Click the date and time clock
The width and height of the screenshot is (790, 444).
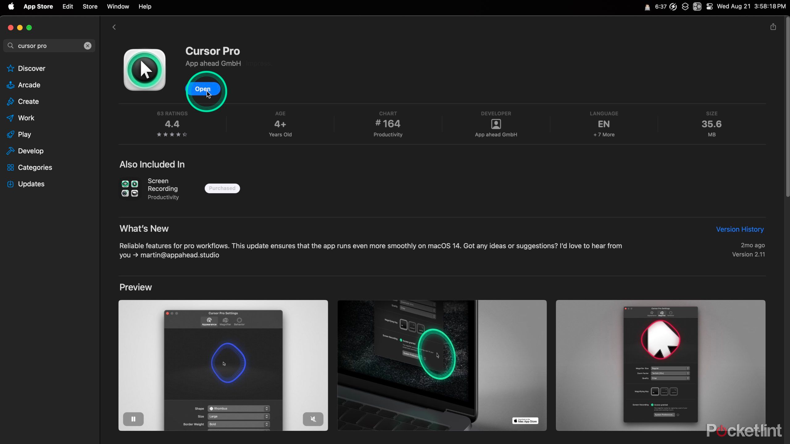pos(751,6)
